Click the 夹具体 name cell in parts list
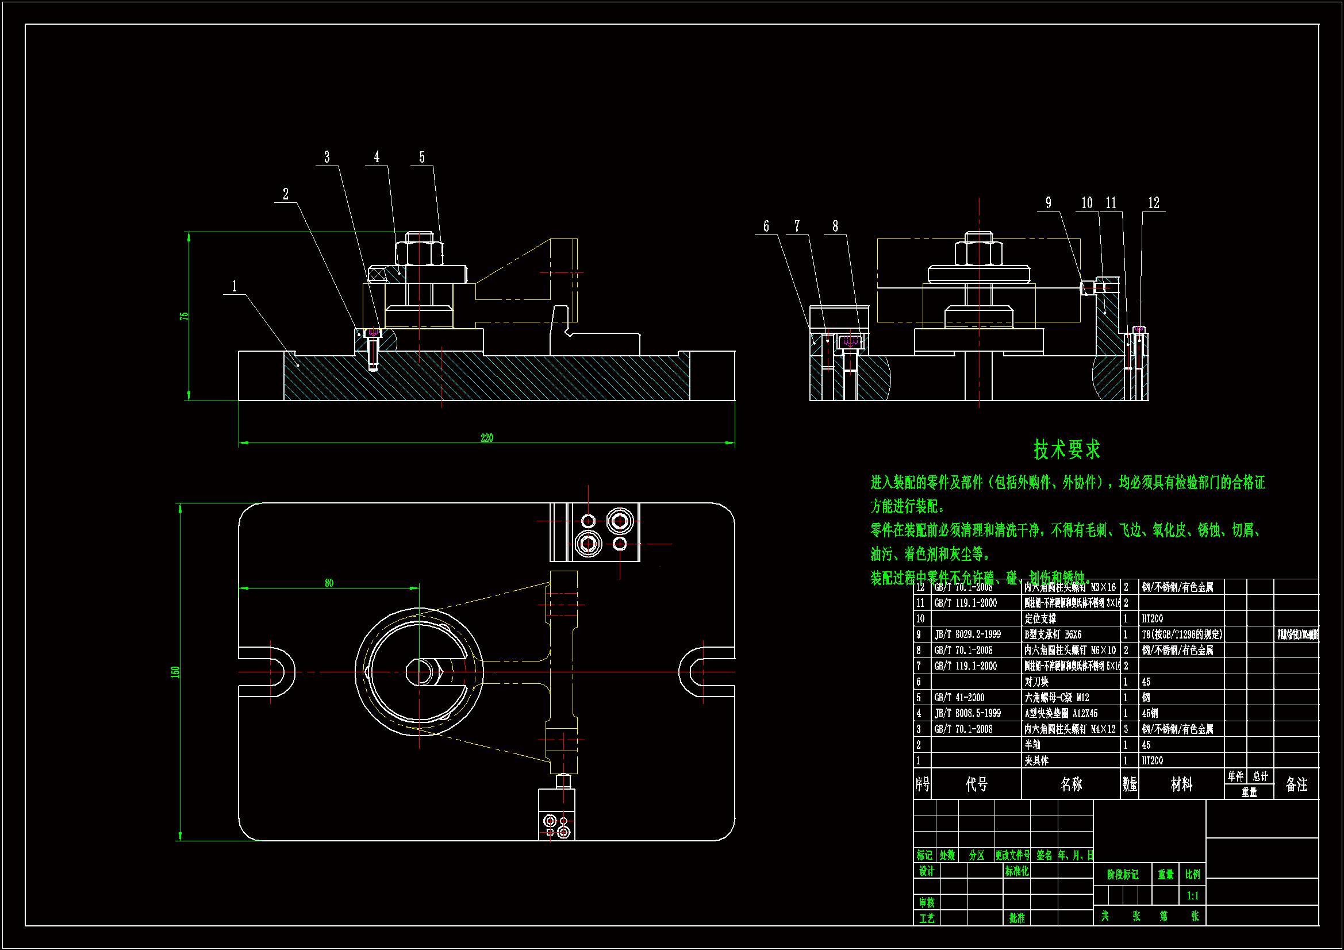Viewport: 1344px width, 950px height. point(1036,760)
